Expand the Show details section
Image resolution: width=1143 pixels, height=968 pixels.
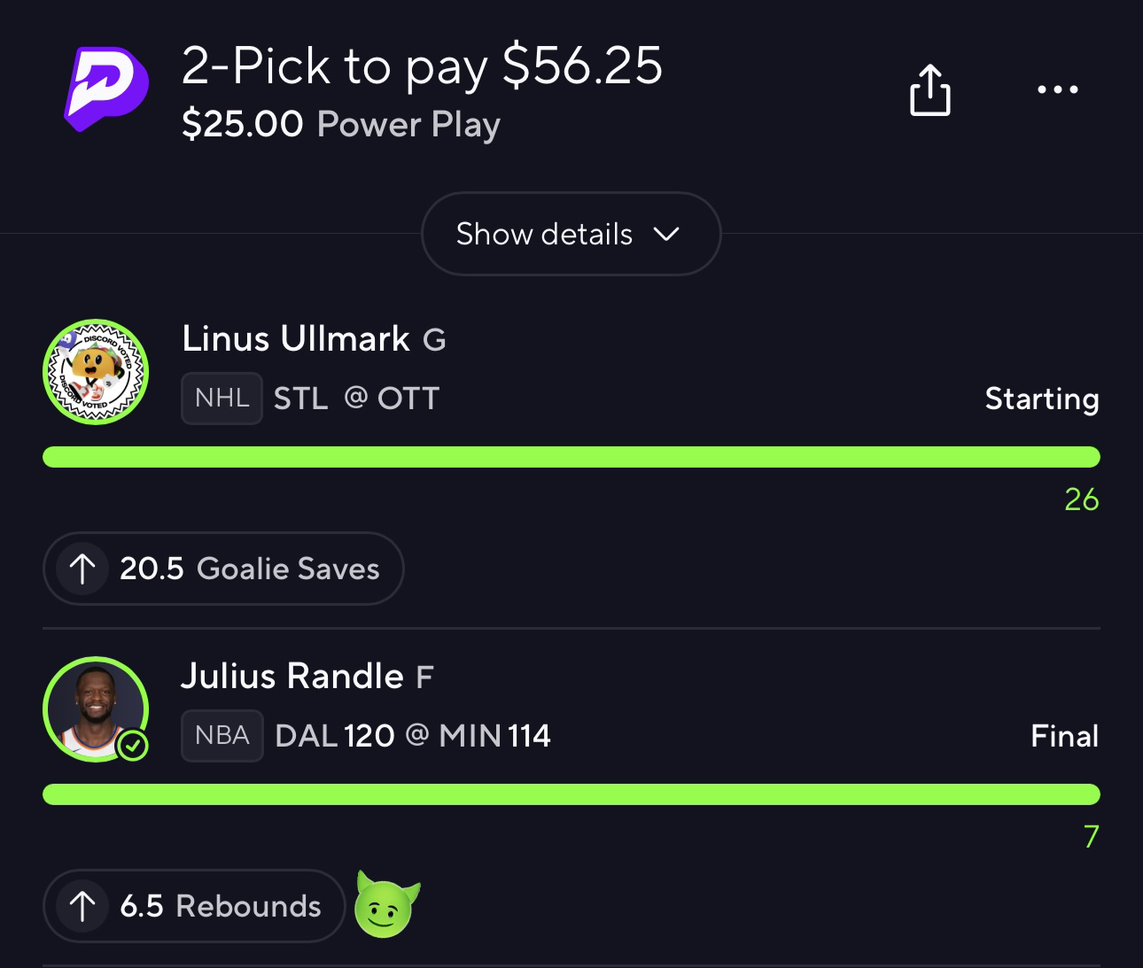pos(571,234)
